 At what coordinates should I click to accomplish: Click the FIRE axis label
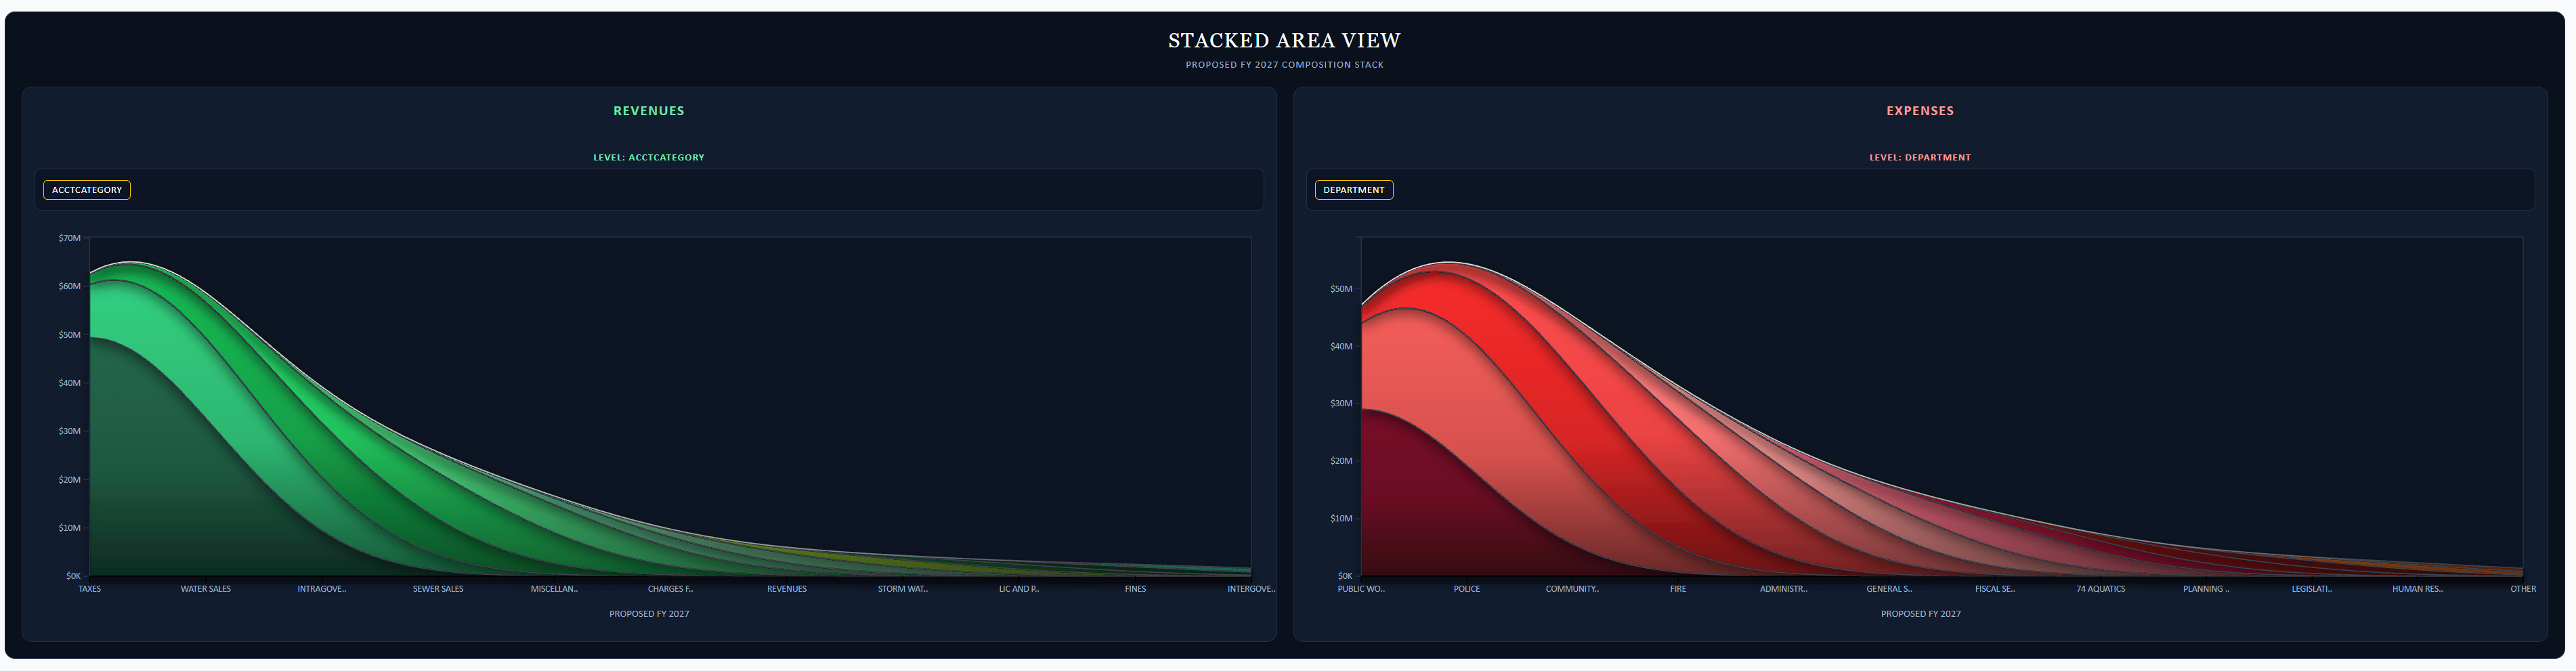point(1678,589)
